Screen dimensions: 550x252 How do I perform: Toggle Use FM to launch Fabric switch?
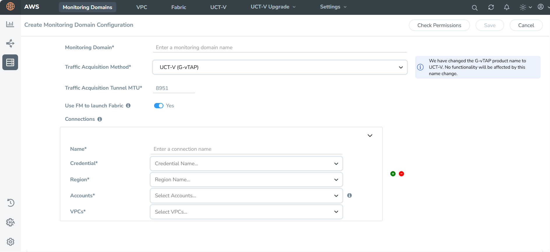click(159, 106)
